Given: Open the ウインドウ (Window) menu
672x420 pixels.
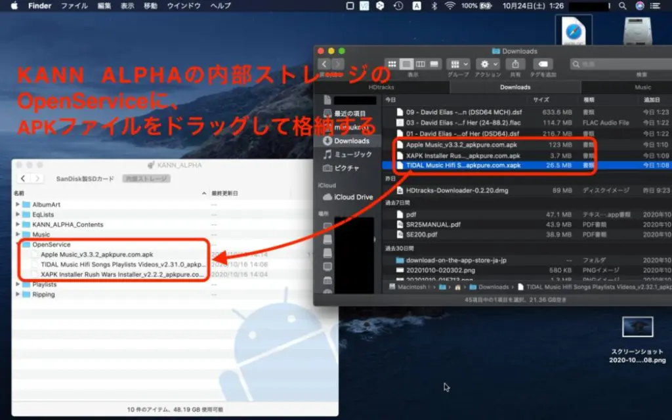Looking at the screenshot, I should [x=184, y=5].
